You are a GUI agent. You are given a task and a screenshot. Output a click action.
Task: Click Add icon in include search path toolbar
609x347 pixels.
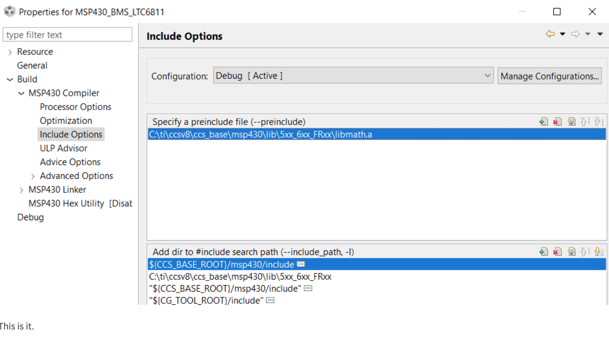544,252
